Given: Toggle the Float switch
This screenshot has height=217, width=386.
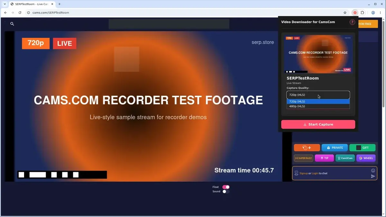Looking at the screenshot, I should (x=226, y=187).
